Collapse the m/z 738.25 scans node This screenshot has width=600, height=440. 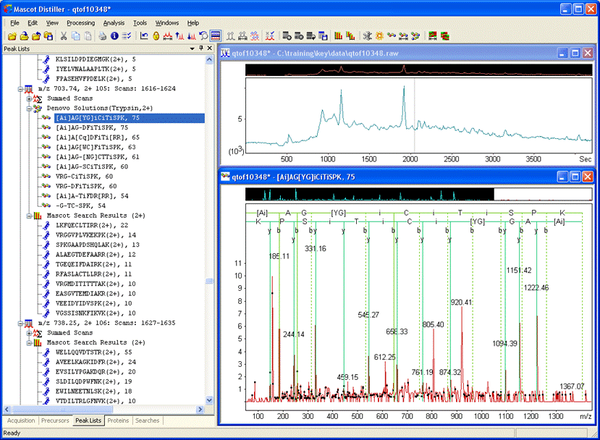click(x=20, y=323)
